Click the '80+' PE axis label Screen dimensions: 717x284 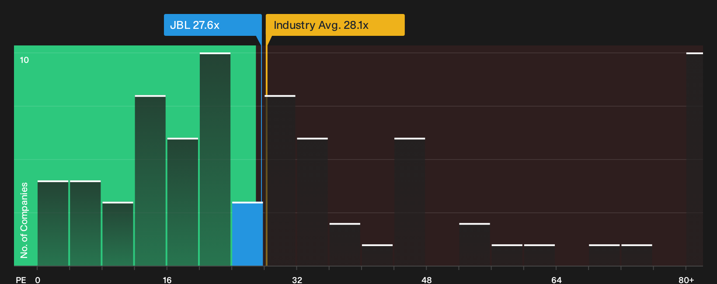click(x=686, y=280)
